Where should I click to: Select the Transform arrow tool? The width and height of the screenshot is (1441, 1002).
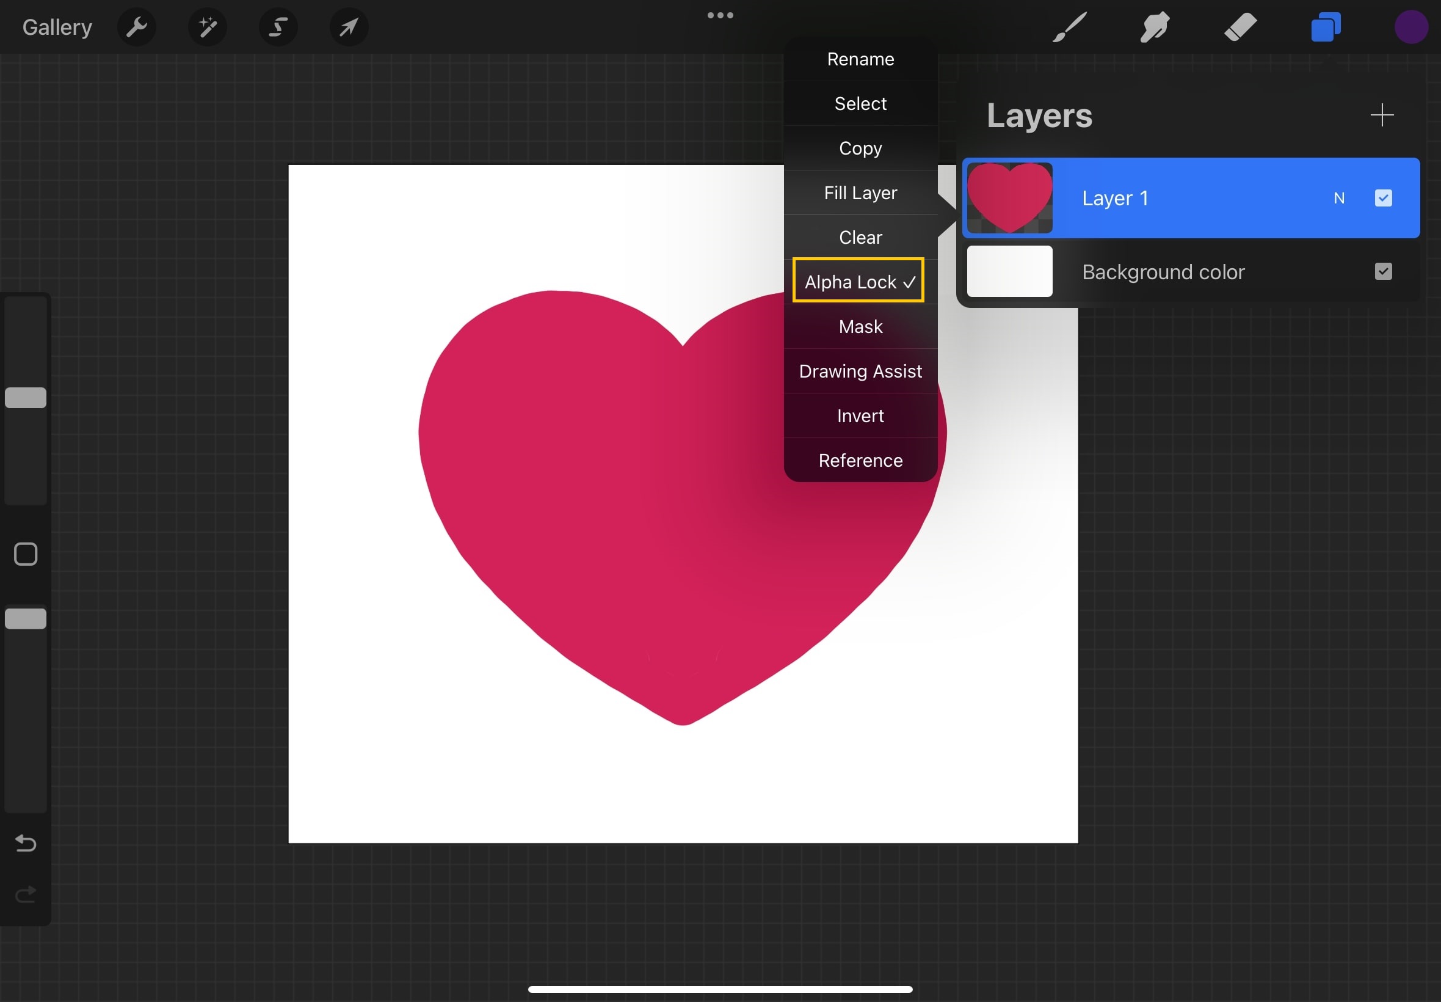pos(349,26)
